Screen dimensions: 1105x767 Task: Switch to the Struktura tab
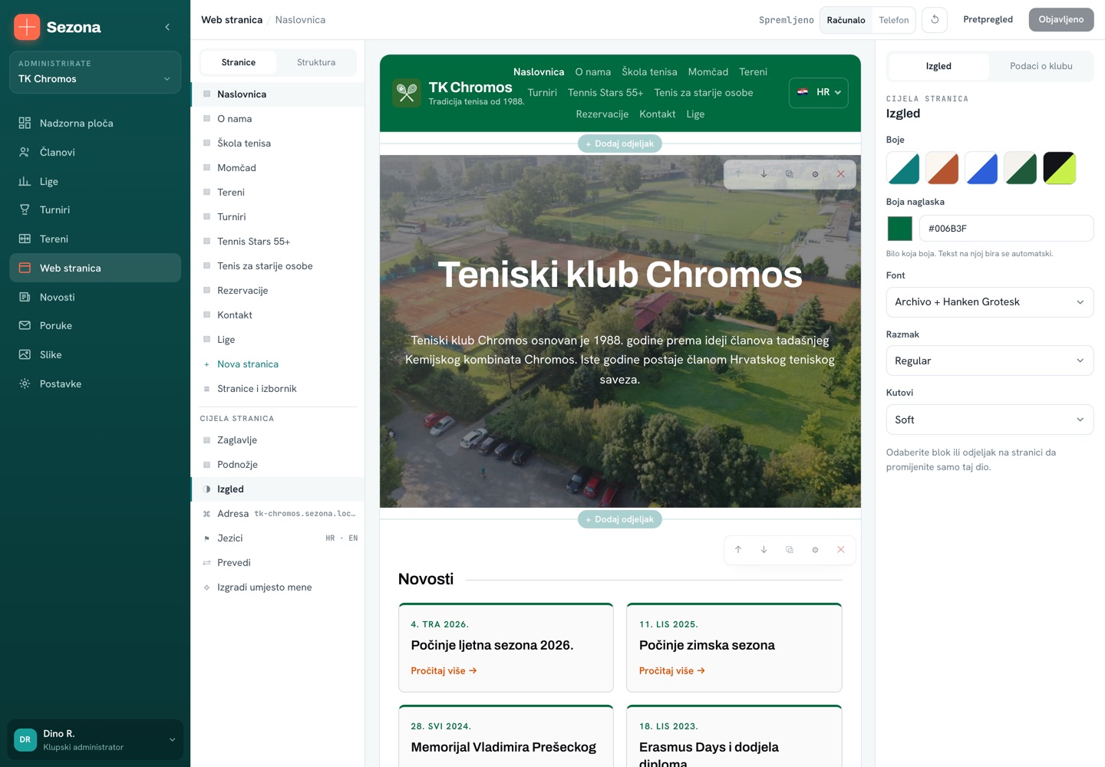tap(316, 63)
